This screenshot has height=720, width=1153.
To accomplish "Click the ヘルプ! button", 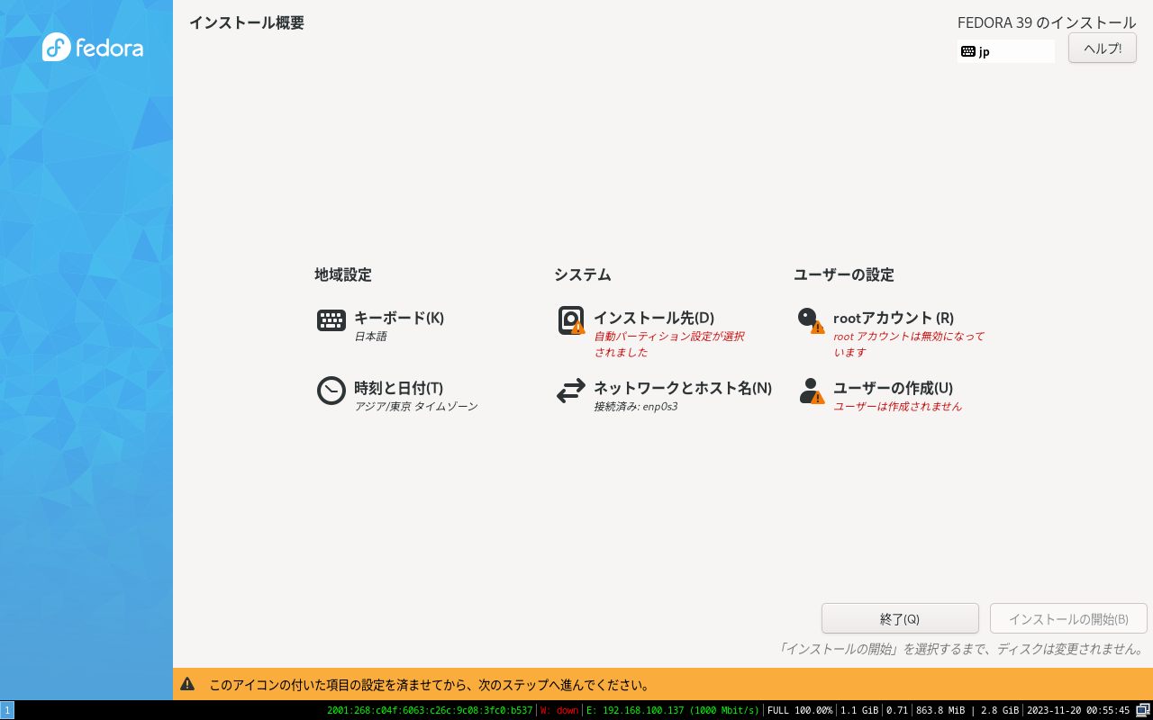I will pos(1103,48).
